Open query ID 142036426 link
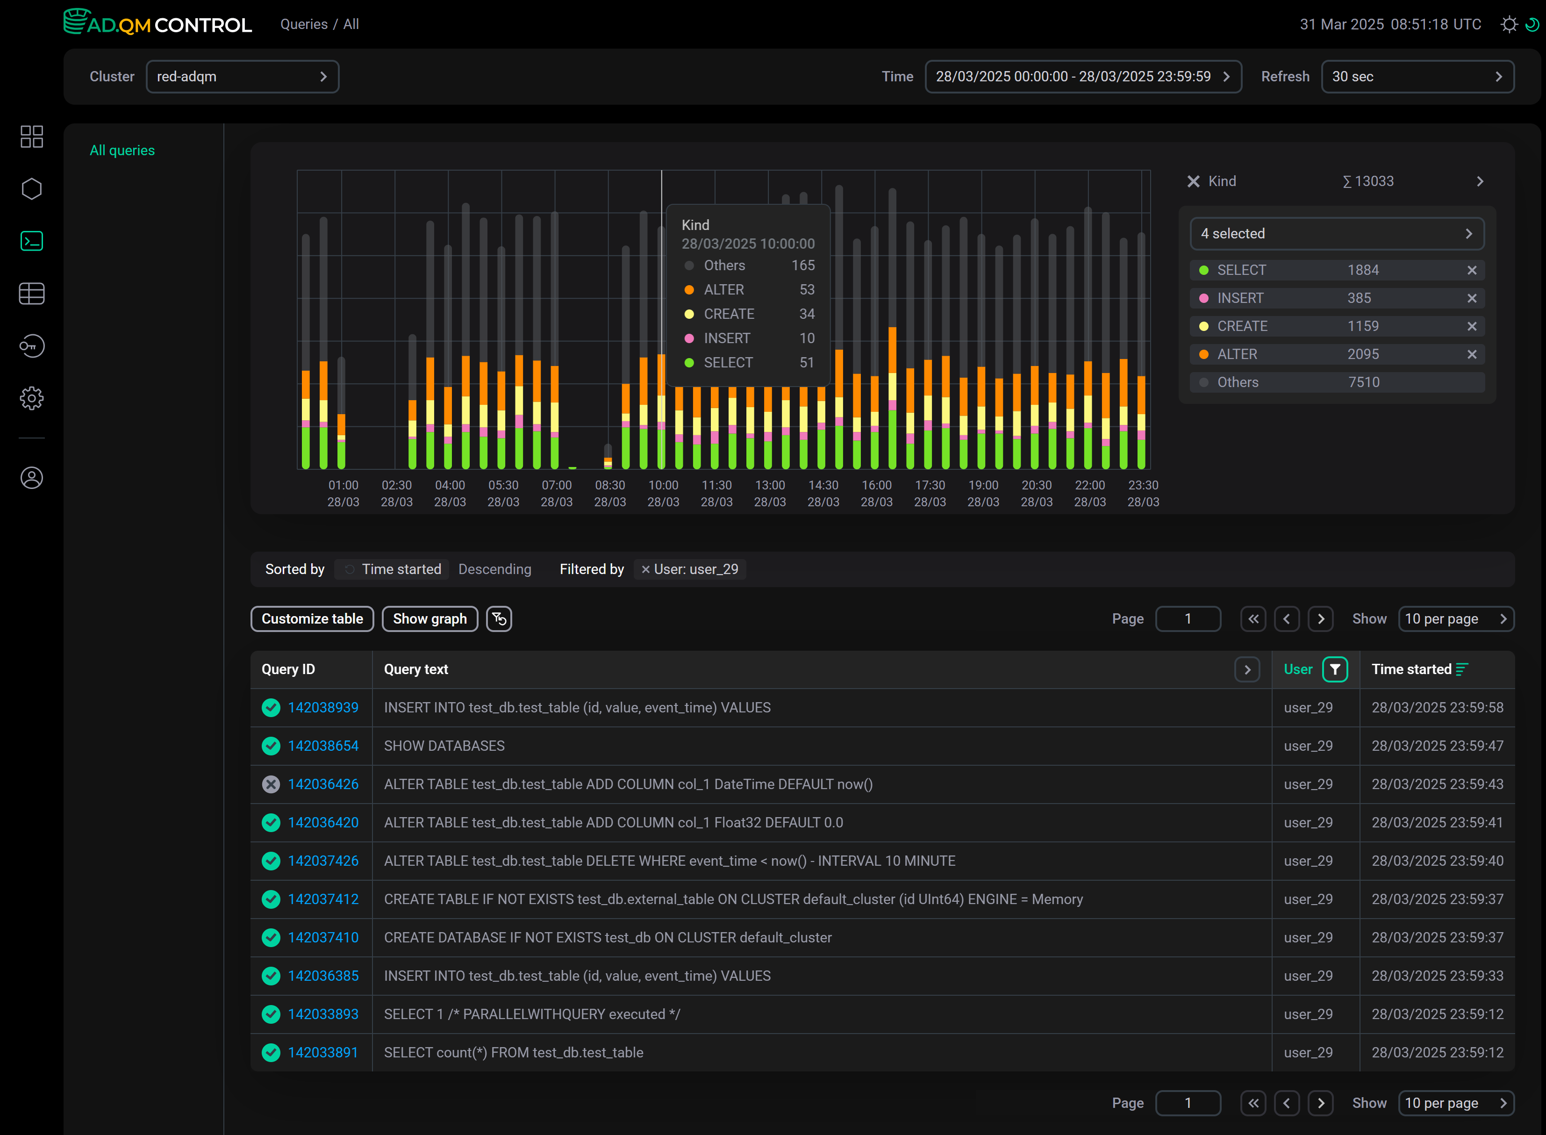The height and width of the screenshot is (1135, 1546). (x=323, y=784)
